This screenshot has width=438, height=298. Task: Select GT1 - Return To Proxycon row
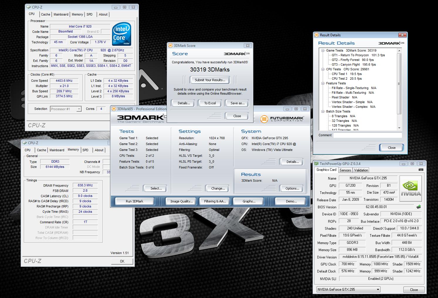(x=358, y=55)
